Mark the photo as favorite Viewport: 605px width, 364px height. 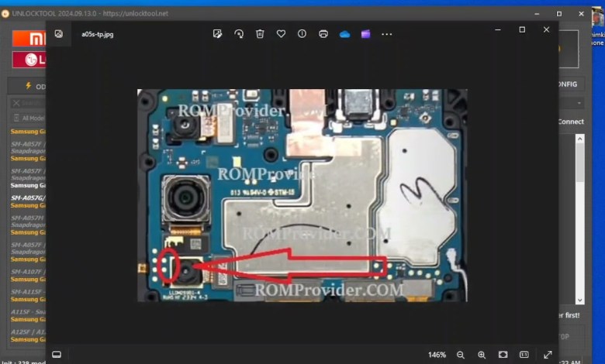click(x=281, y=34)
